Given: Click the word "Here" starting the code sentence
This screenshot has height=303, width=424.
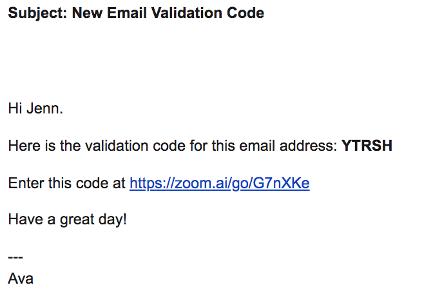Looking at the screenshot, I should pos(23,146).
